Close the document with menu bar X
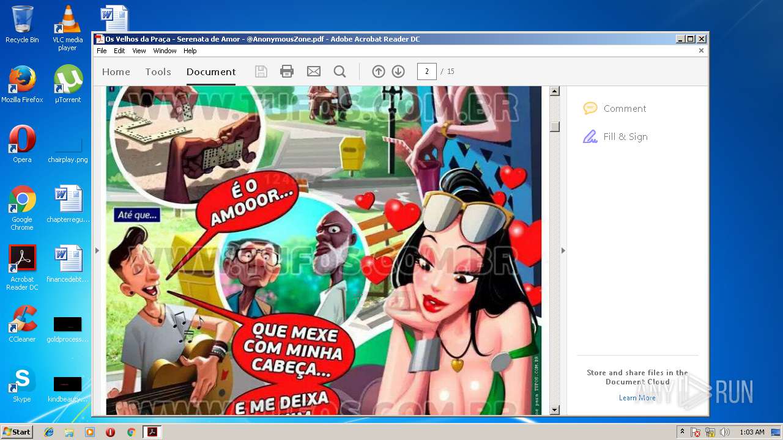The image size is (783, 440). tap(701, 51)
